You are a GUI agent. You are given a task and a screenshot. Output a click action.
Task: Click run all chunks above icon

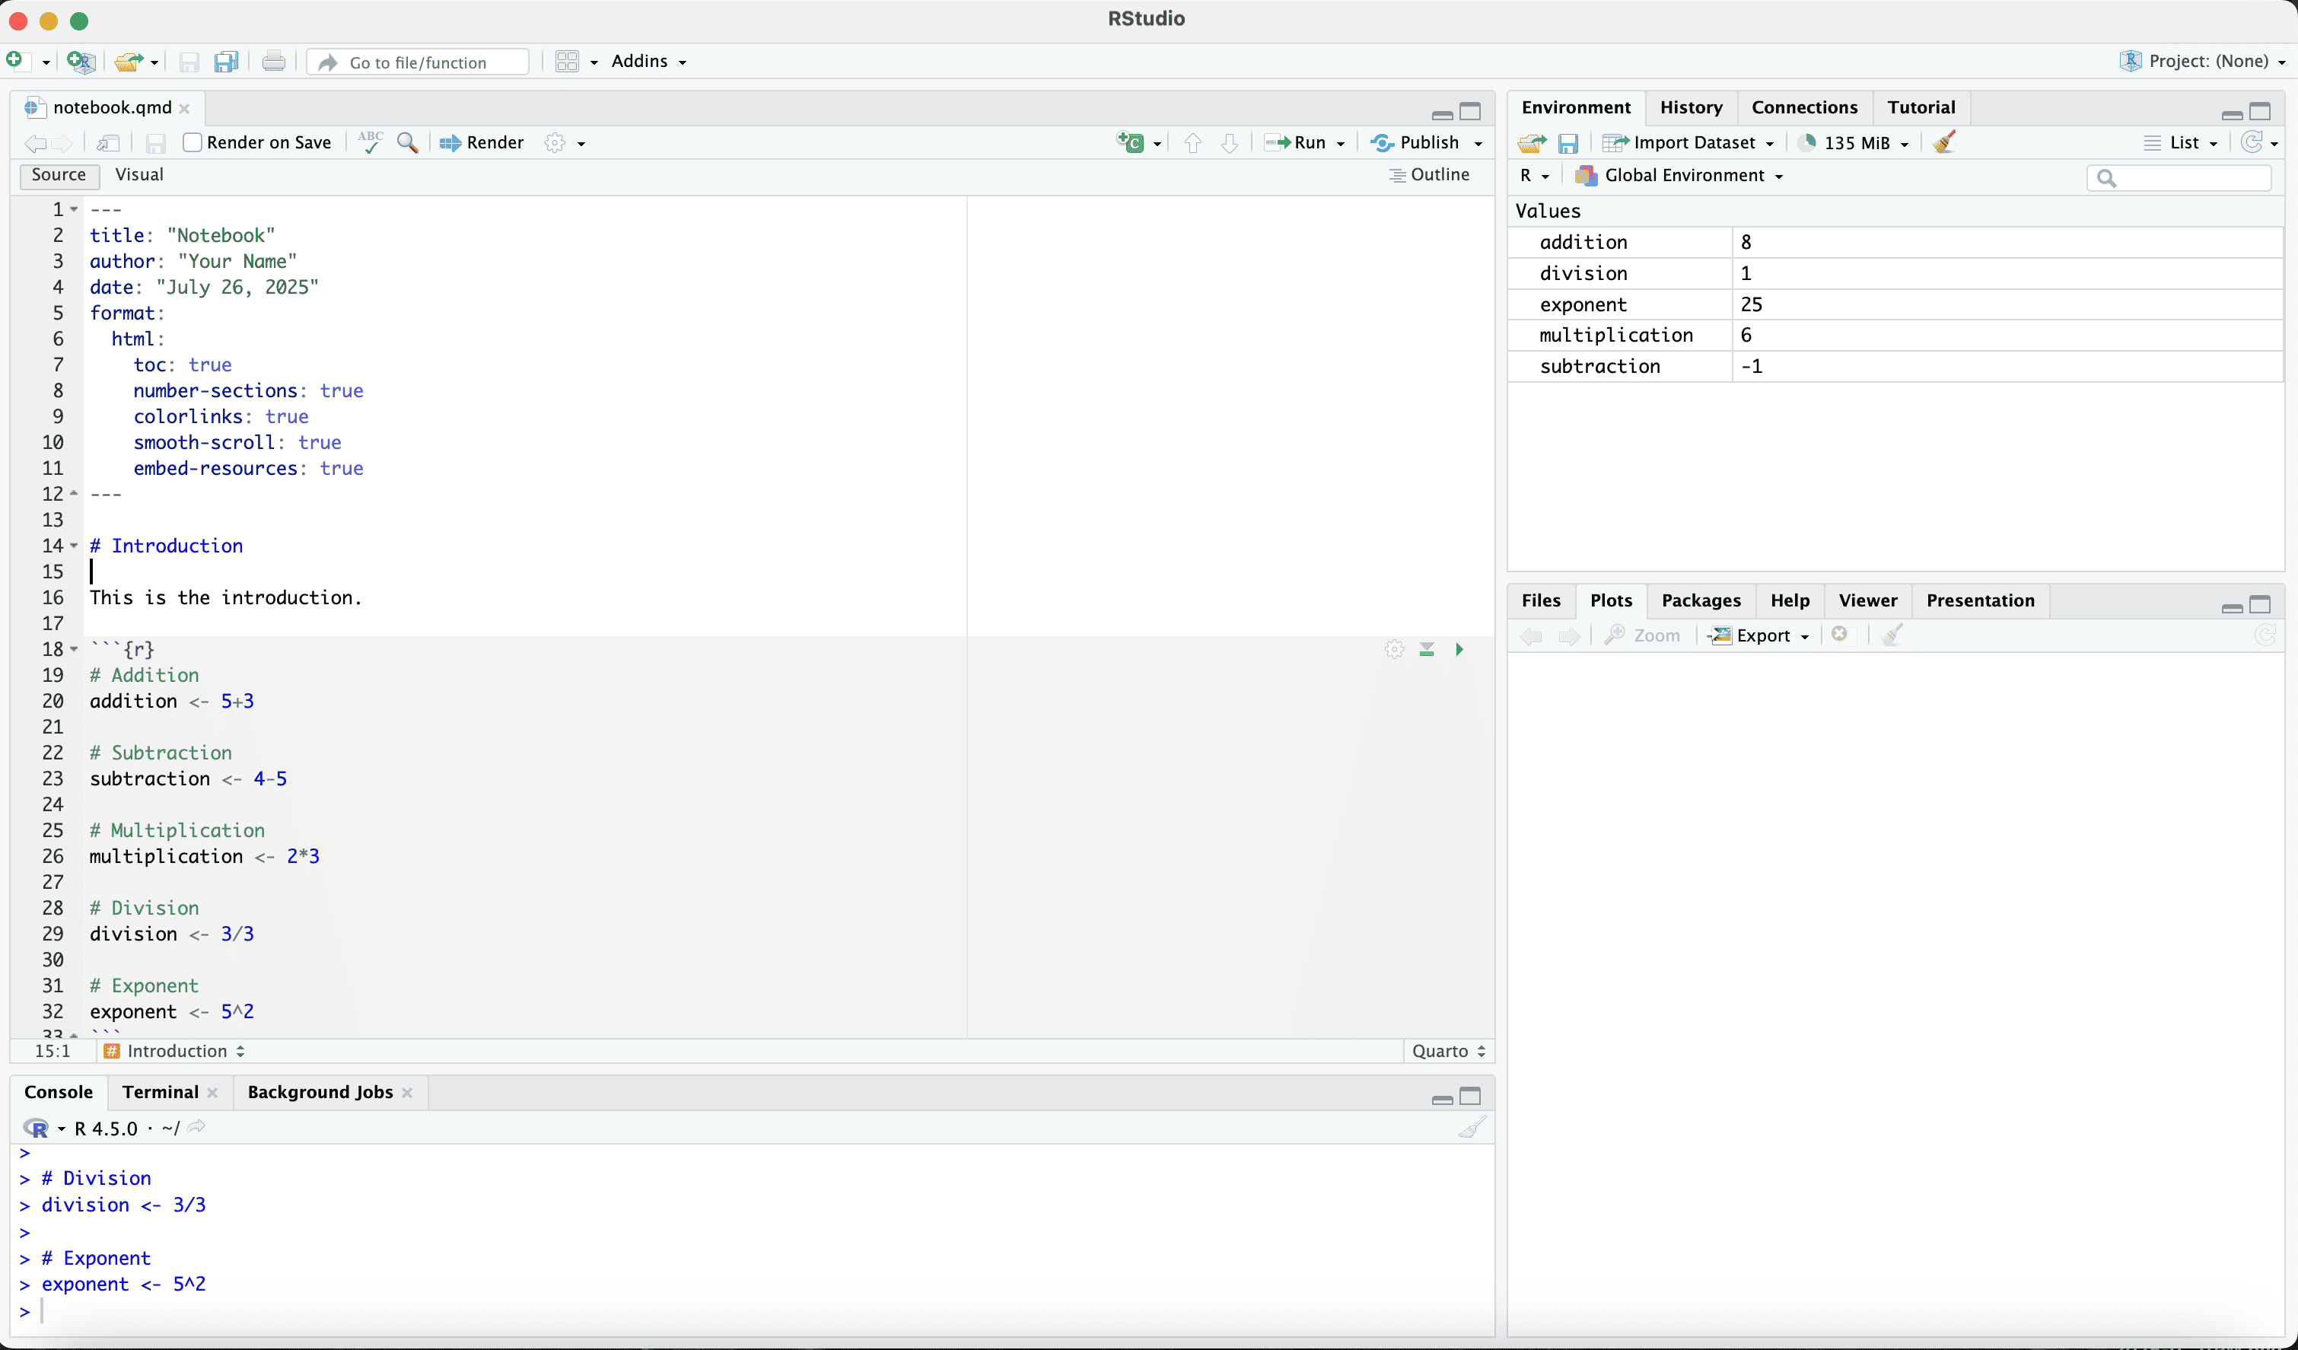pos(1427,649)
